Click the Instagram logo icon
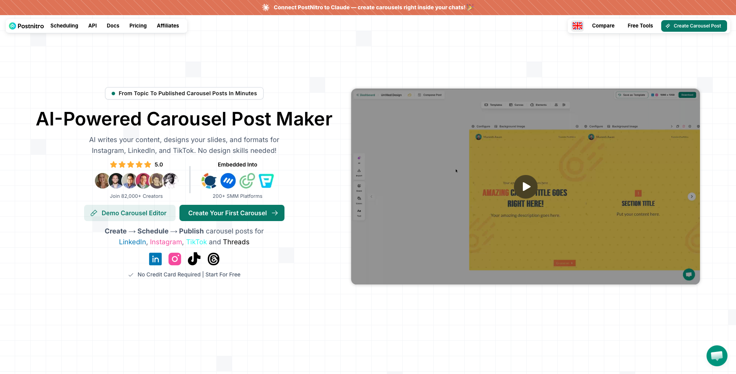This screenshot has width=736, height=374. pos(175,259)
